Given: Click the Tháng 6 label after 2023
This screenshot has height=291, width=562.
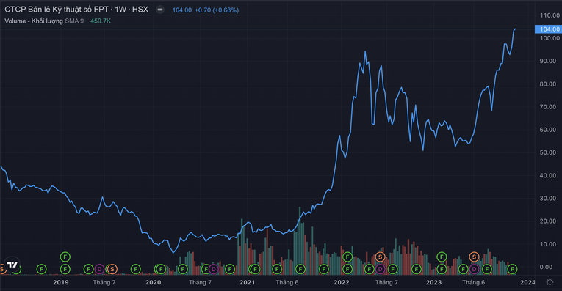Looking at the screenshot, I should click(x=473, y=282).
